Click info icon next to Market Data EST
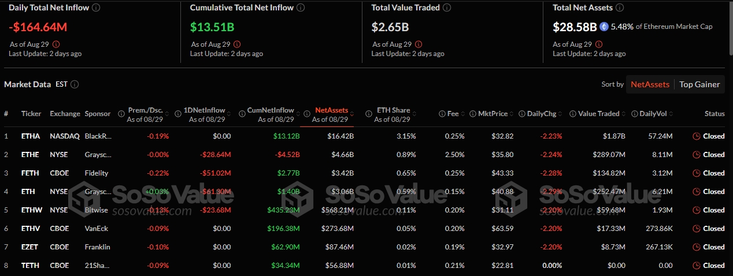 [x=75, y=84]
